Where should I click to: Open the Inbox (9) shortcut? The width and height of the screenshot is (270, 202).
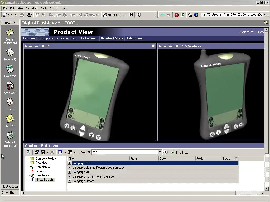(10, 55)
